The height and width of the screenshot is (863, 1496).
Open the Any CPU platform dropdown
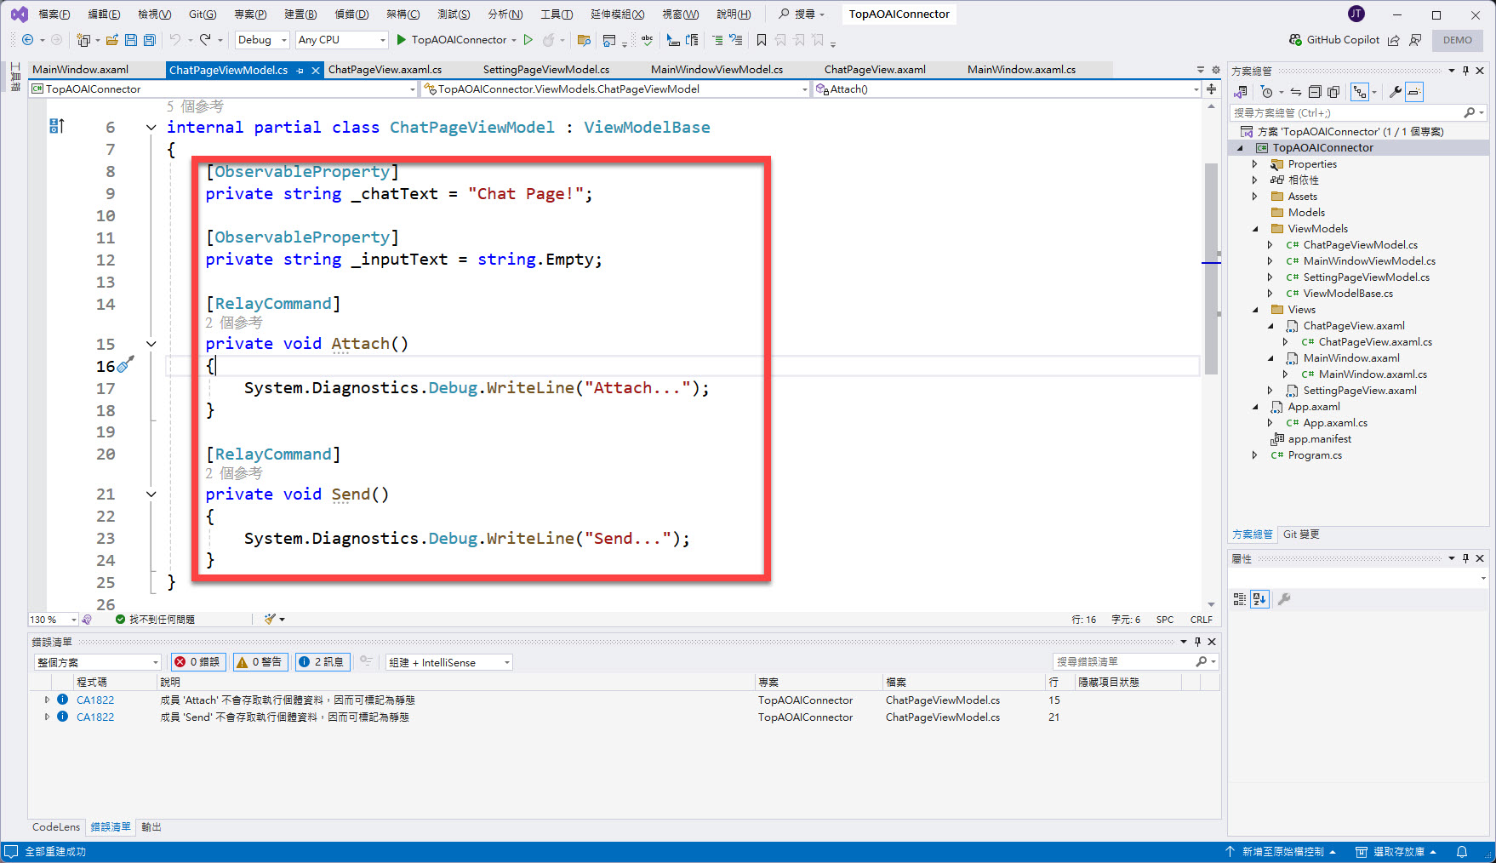(x=341, y=40)
